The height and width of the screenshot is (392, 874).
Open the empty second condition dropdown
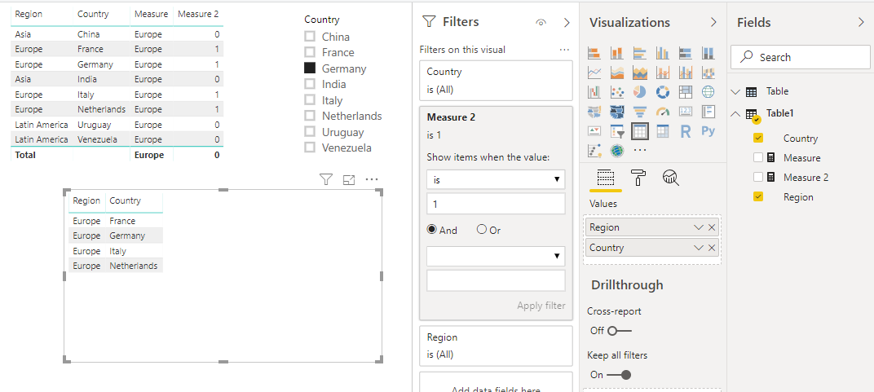coord(496,256)
